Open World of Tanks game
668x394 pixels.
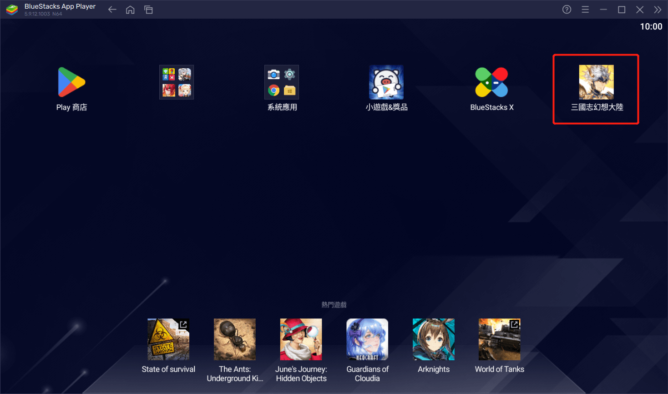click(x=500, y=339)
